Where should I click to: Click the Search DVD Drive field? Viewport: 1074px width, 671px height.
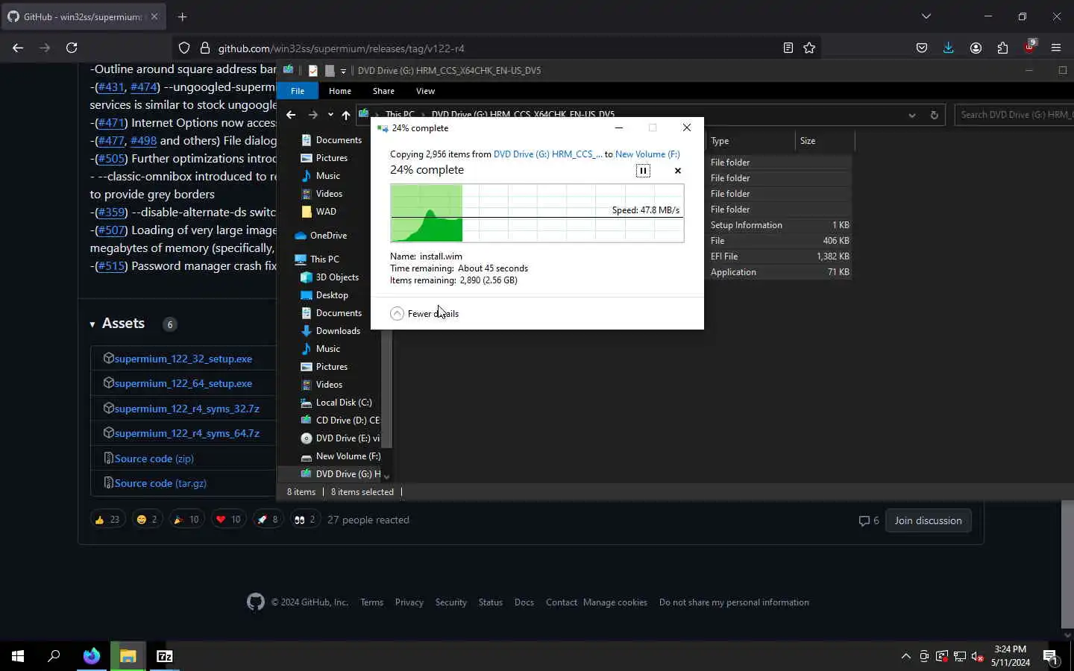pos(1014,115)
